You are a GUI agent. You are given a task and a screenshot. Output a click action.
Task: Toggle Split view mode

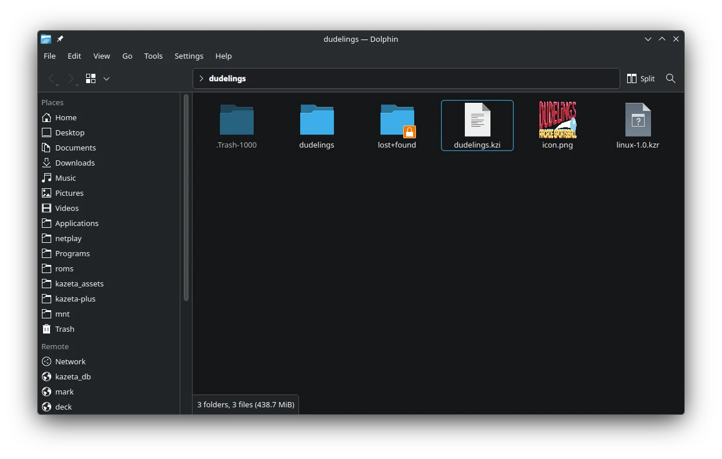(x=641, y=78)
